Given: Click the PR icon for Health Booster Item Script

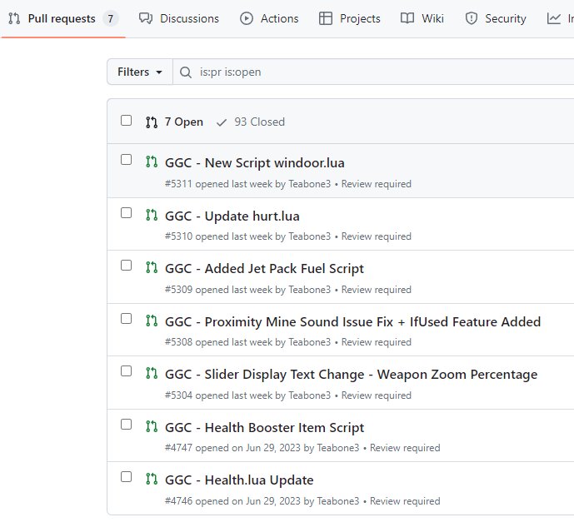Looking at the screenshot, I should tap(151, 427).
